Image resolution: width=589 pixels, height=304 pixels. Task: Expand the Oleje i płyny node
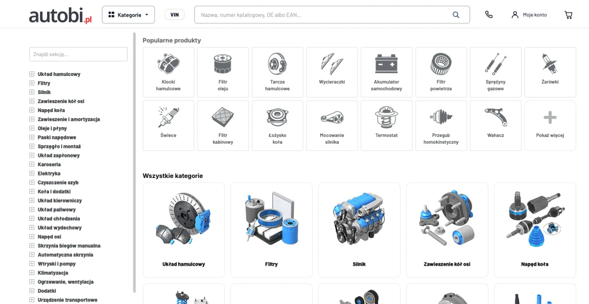tap(32, 128)
